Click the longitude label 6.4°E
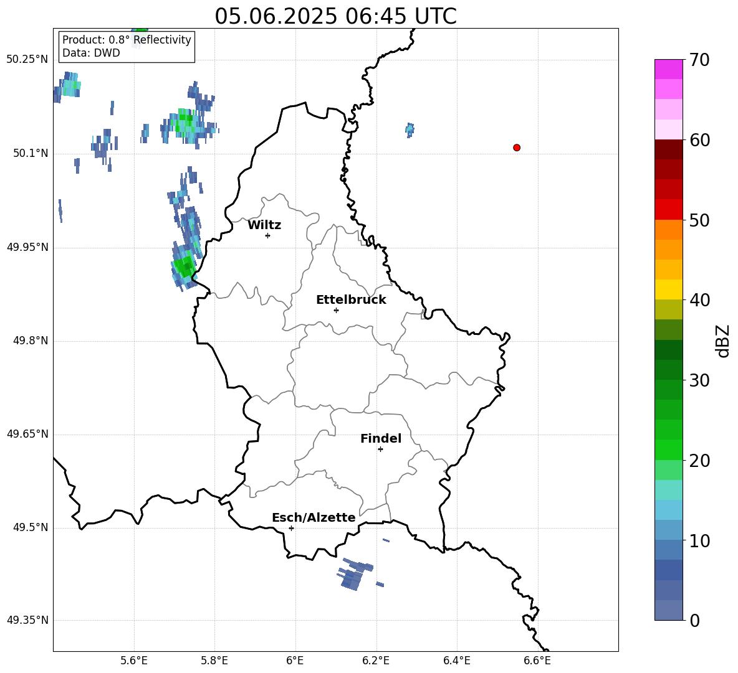 (456, 661)
